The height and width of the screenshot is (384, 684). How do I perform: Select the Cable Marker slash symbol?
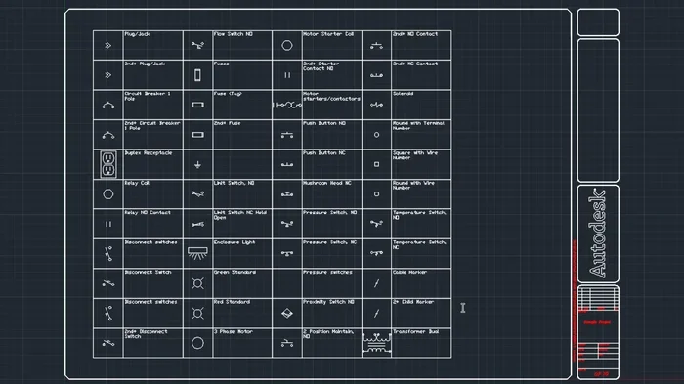376,283
